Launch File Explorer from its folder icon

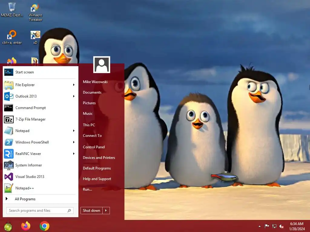(9, 85)
